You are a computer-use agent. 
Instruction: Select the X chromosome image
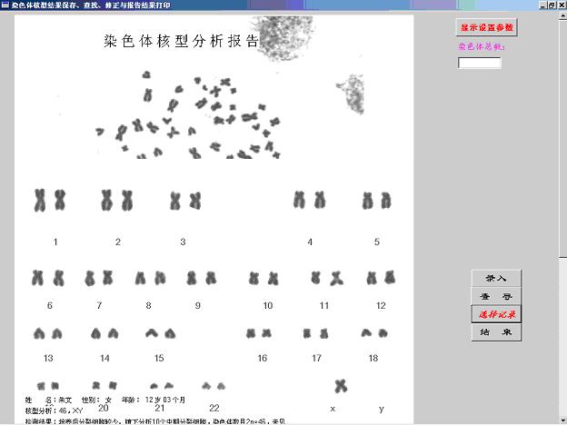341,386
